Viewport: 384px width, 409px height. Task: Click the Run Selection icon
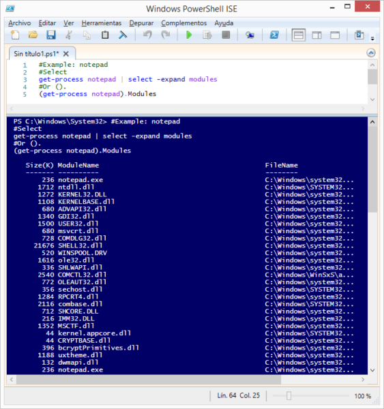(207, 35)
